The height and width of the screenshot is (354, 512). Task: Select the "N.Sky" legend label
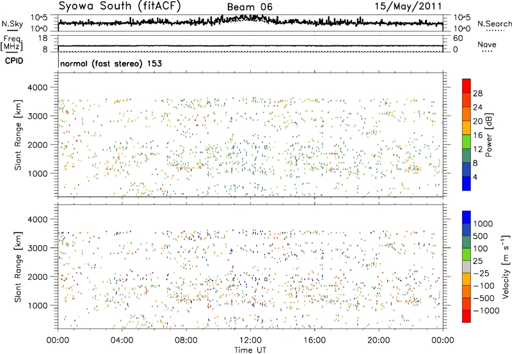[x=12, y=24]
